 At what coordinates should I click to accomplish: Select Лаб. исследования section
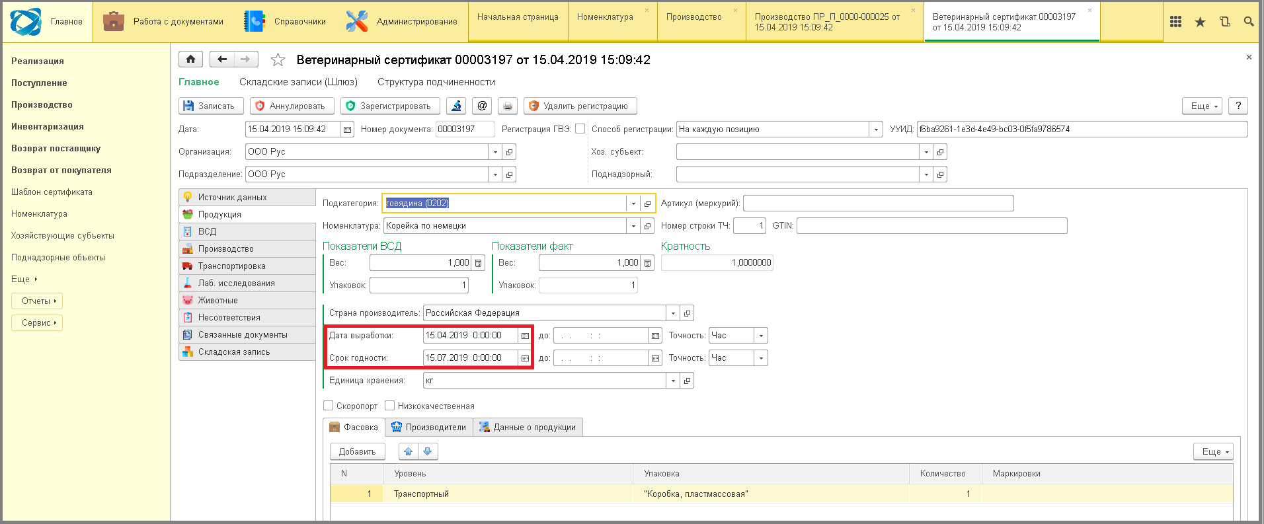247,283
